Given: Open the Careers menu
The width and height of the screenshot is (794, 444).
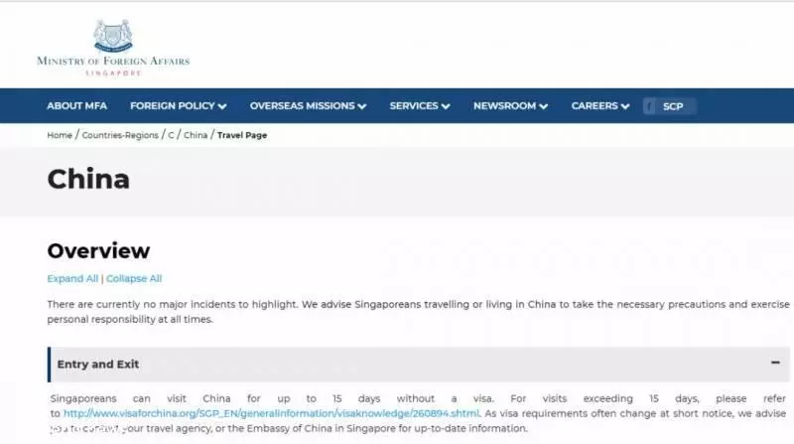Looking at the screenshot, I should click(600, 106).
